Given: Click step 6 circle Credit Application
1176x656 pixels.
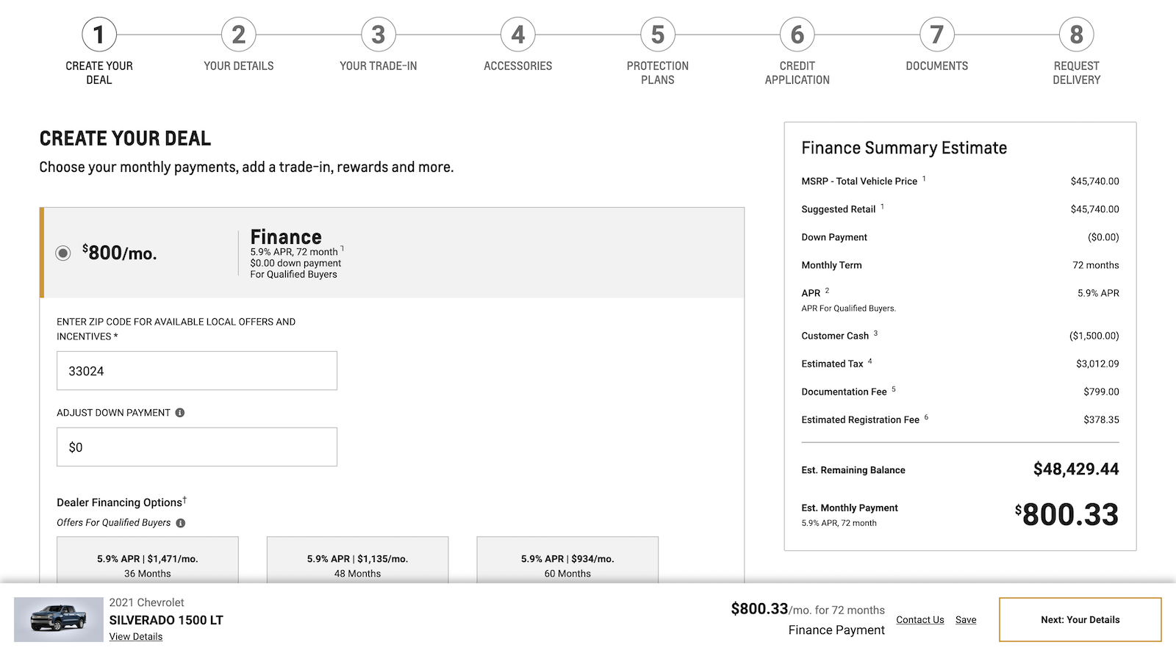Looking at the screenshot, I should point(797,35).
